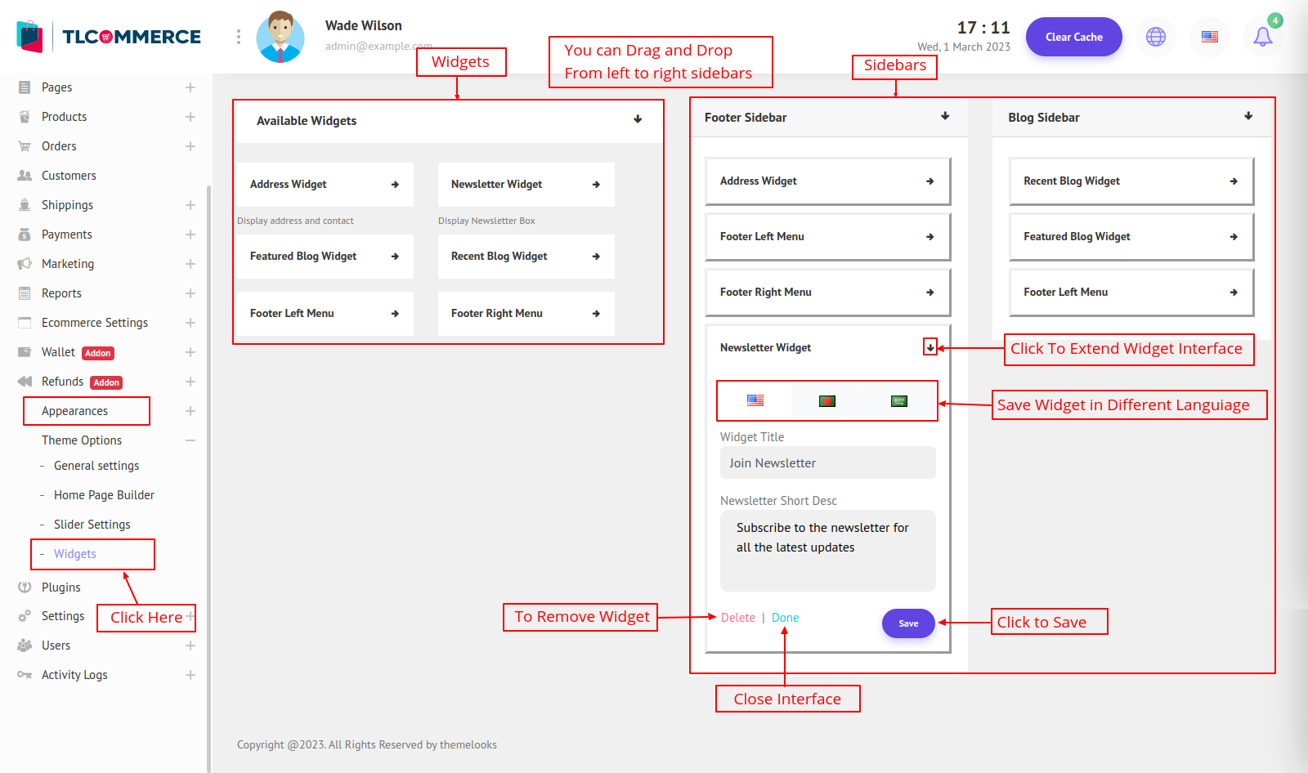Click the arrow on Footer Right Menu in Available Widgets
Viewport: 1308px width, 773px height.
596,314
